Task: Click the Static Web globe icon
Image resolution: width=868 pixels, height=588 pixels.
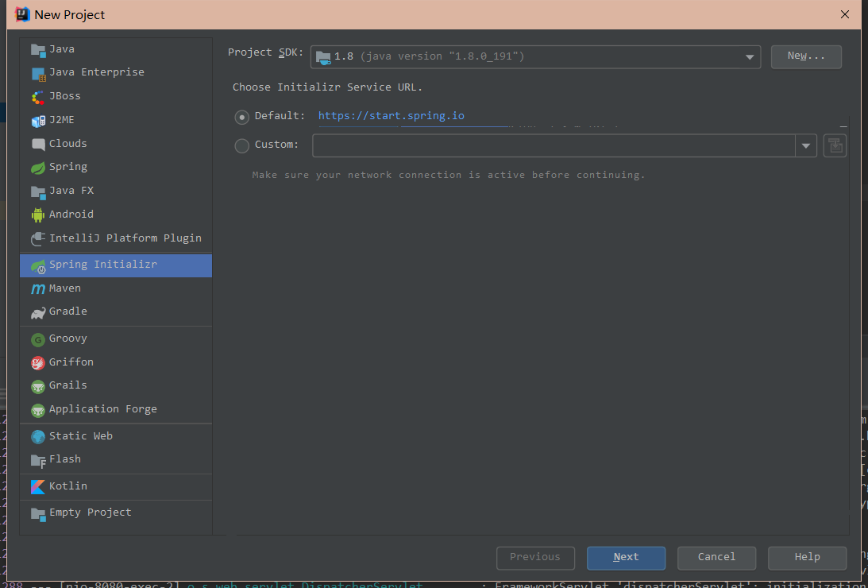Action: (38, 437)
